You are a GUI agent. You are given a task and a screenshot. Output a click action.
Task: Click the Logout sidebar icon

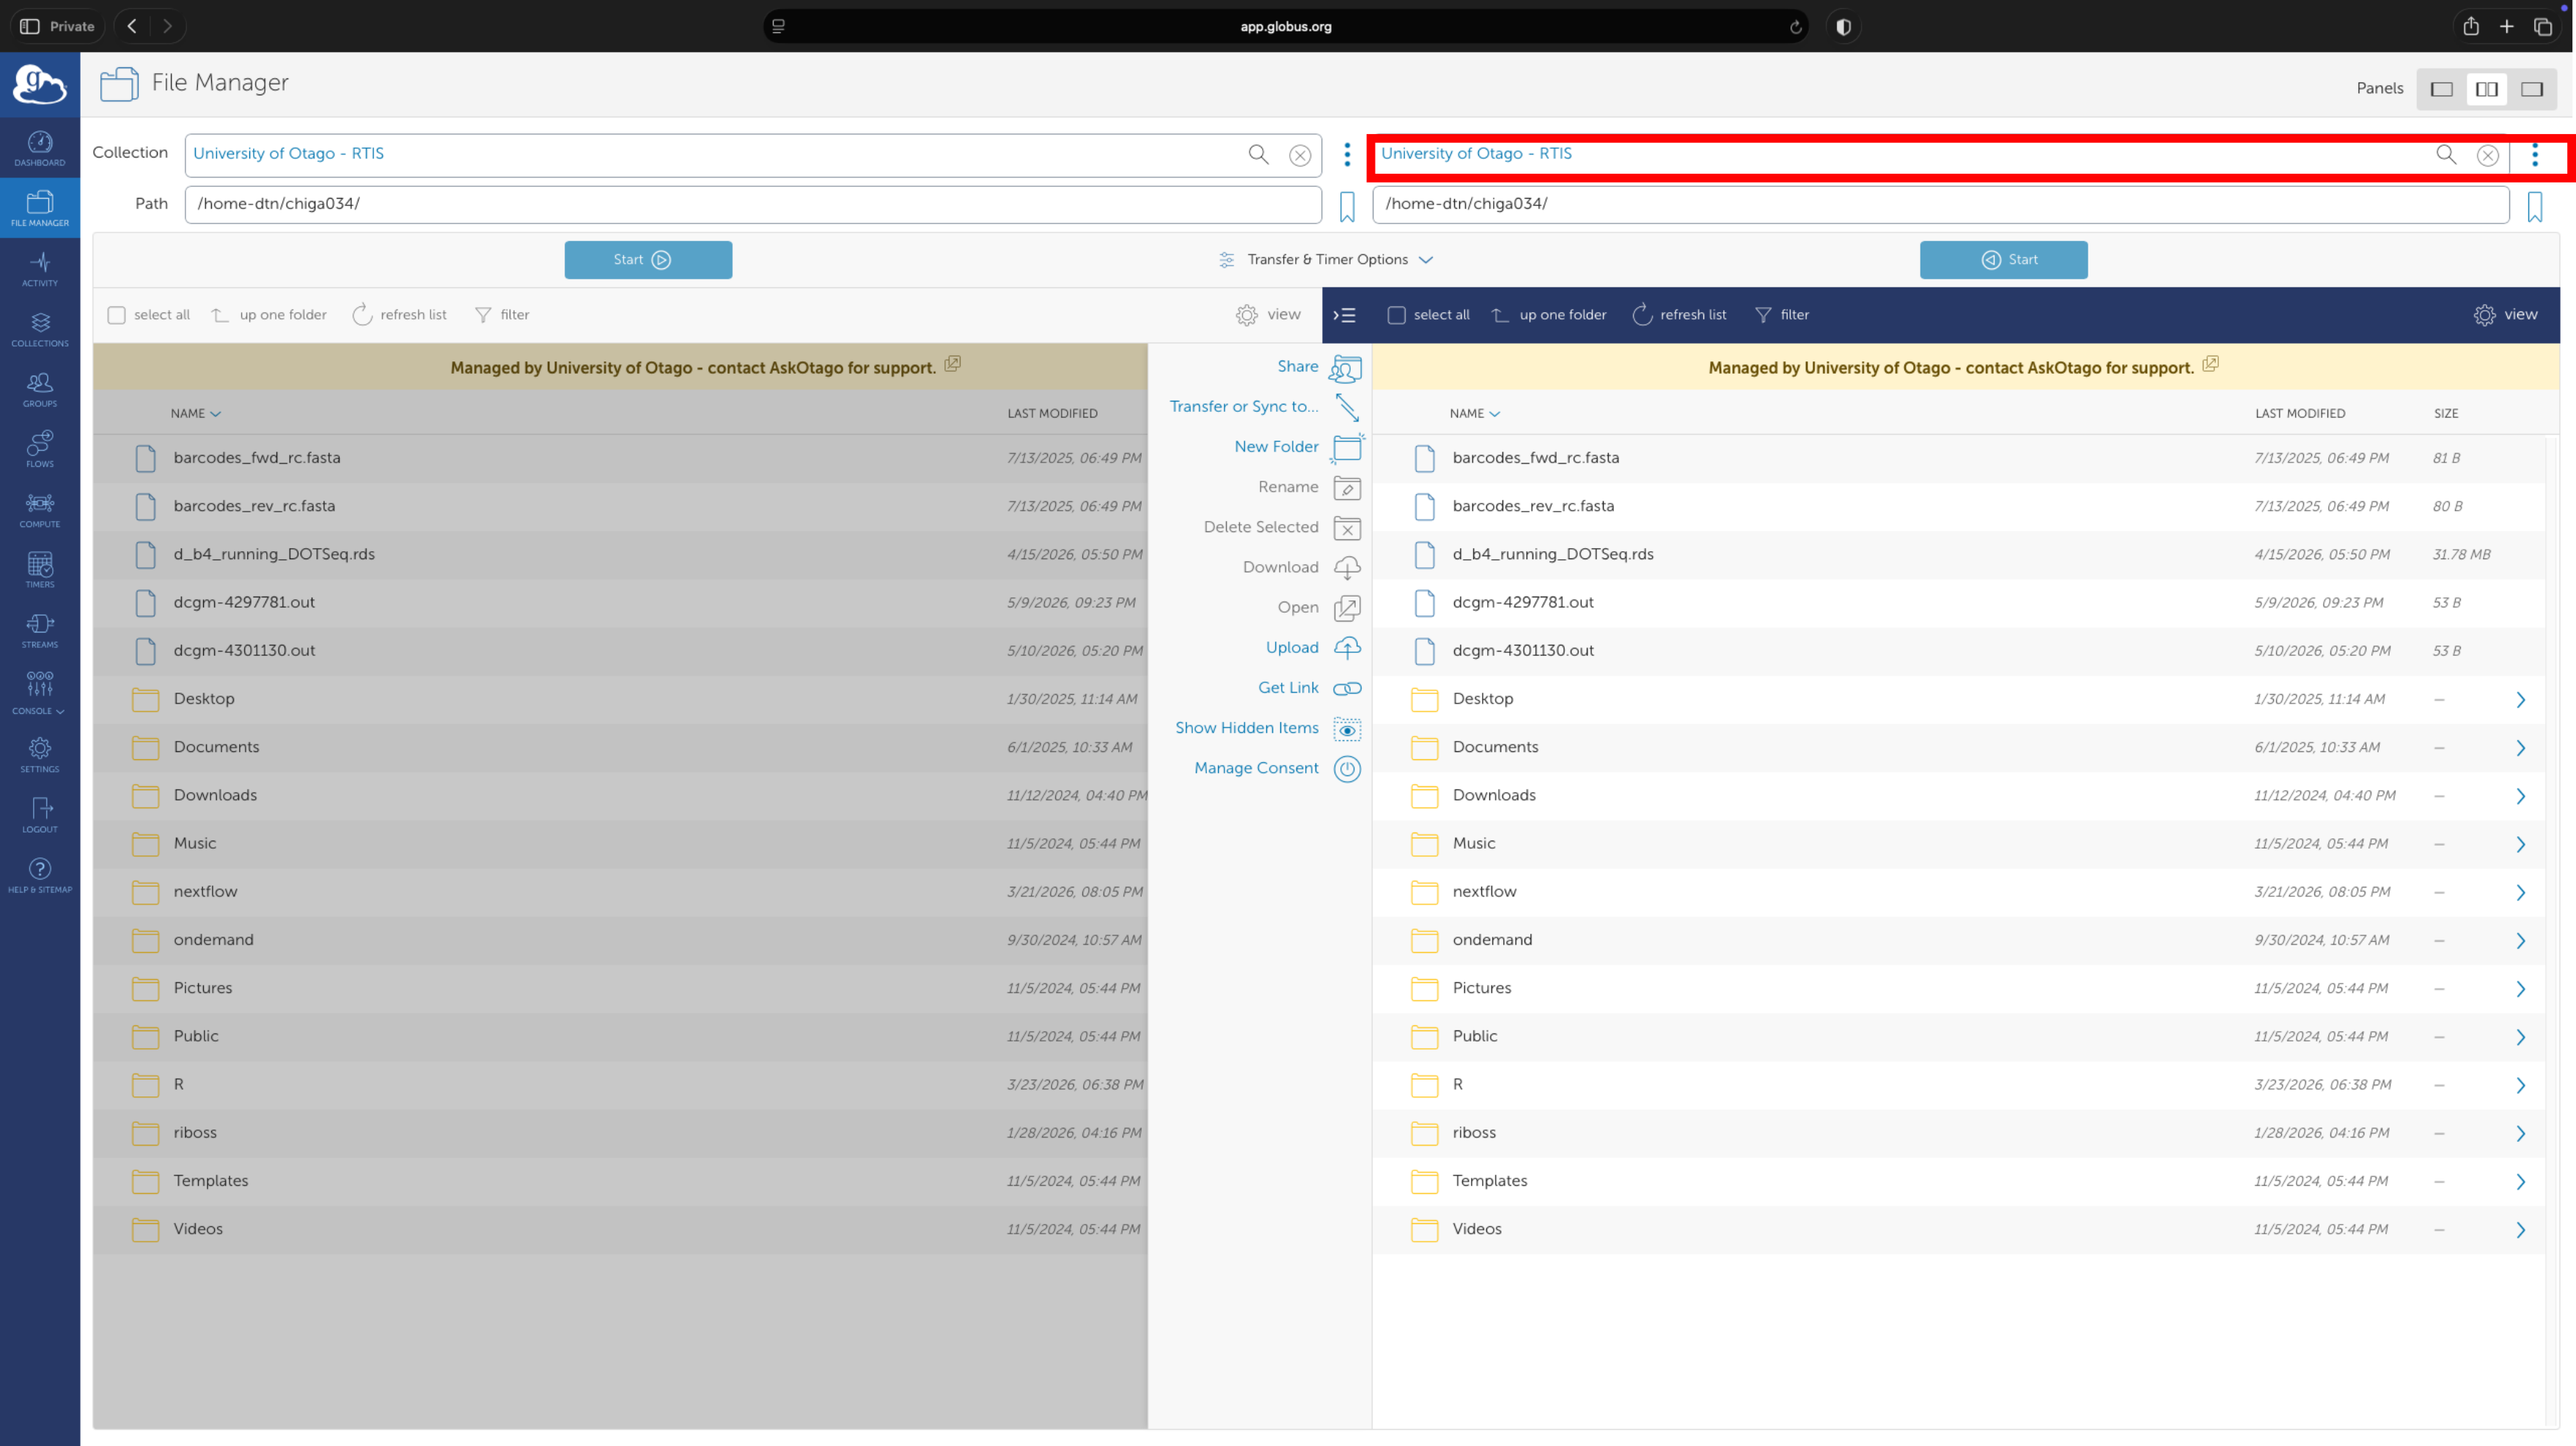coord(40,814)
